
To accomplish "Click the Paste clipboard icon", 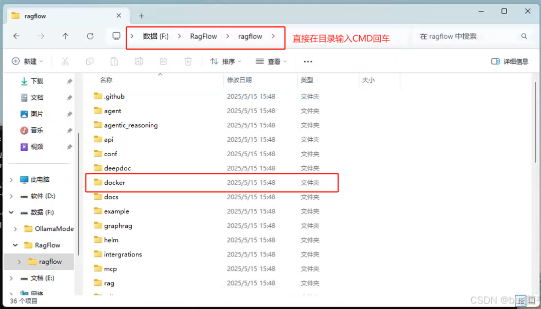I will (114, 62).
